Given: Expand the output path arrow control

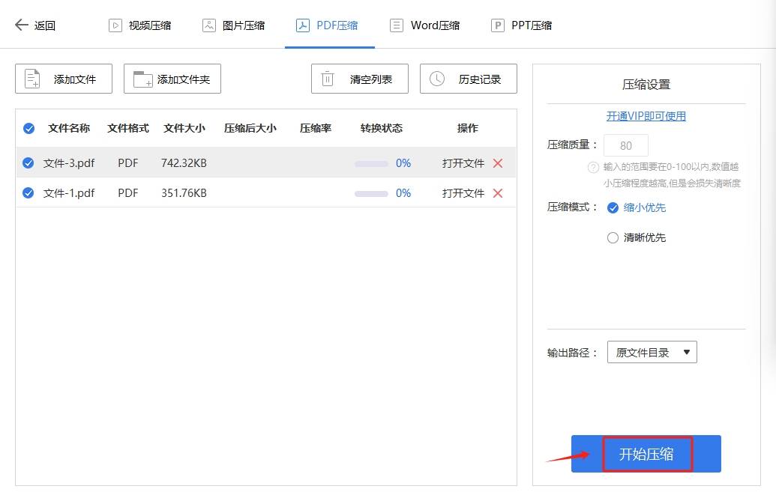Looking at the screenshot, I should point(688,351).
